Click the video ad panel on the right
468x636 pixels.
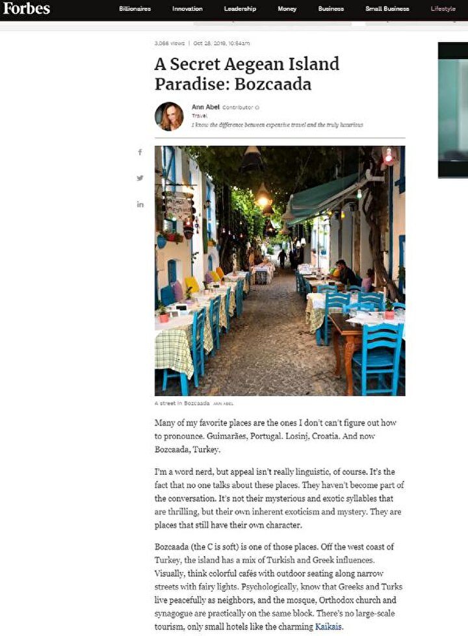pyautogui.click(x=453, y=110)
